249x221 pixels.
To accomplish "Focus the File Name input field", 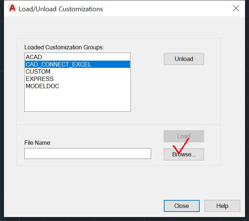I will coord(88,154).
